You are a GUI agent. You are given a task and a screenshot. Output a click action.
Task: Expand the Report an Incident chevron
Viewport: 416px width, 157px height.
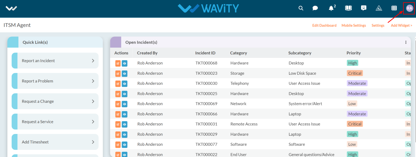93,61
